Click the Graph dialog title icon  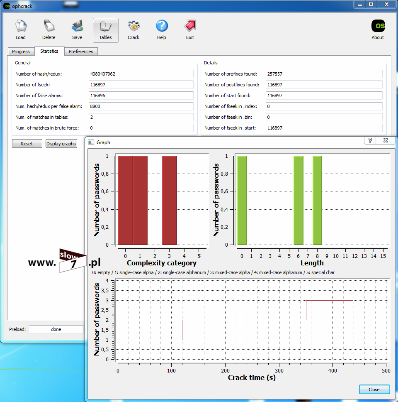[91, 142]
